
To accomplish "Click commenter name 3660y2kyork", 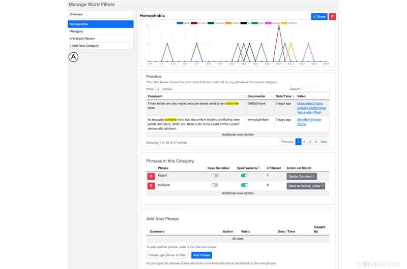I will pos(256,104).
